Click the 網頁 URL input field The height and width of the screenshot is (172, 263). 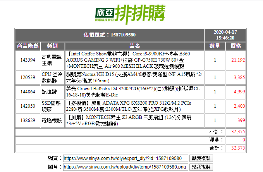click(125, 158)
